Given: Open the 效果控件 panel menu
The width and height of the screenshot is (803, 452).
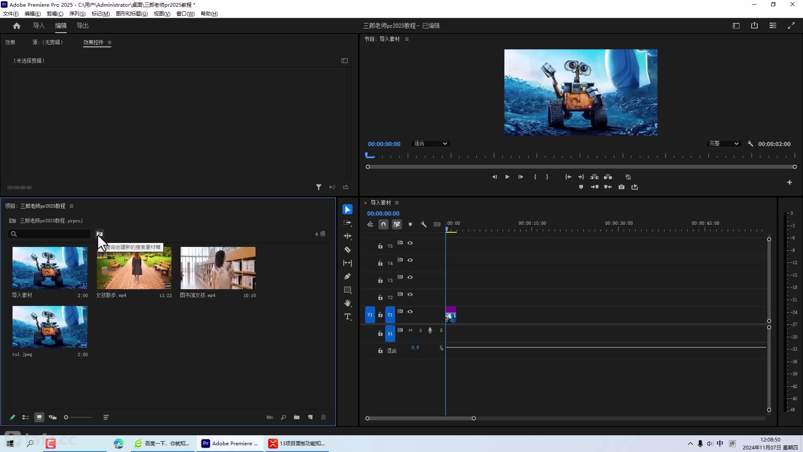Looking at the screenshot, I should (110, 42).
